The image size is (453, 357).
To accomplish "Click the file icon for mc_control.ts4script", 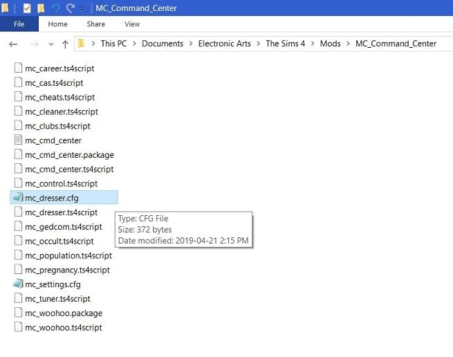I will point(18,183).
